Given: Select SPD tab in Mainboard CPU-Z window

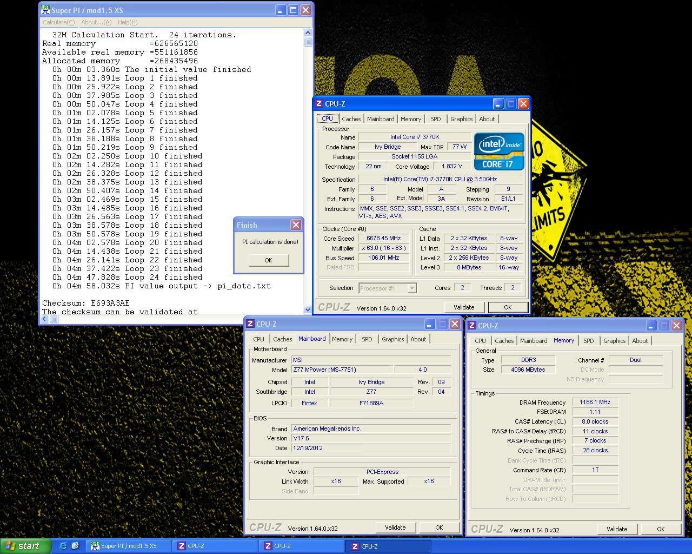Looking at the screenshot, I should click(x=367, y=339).
